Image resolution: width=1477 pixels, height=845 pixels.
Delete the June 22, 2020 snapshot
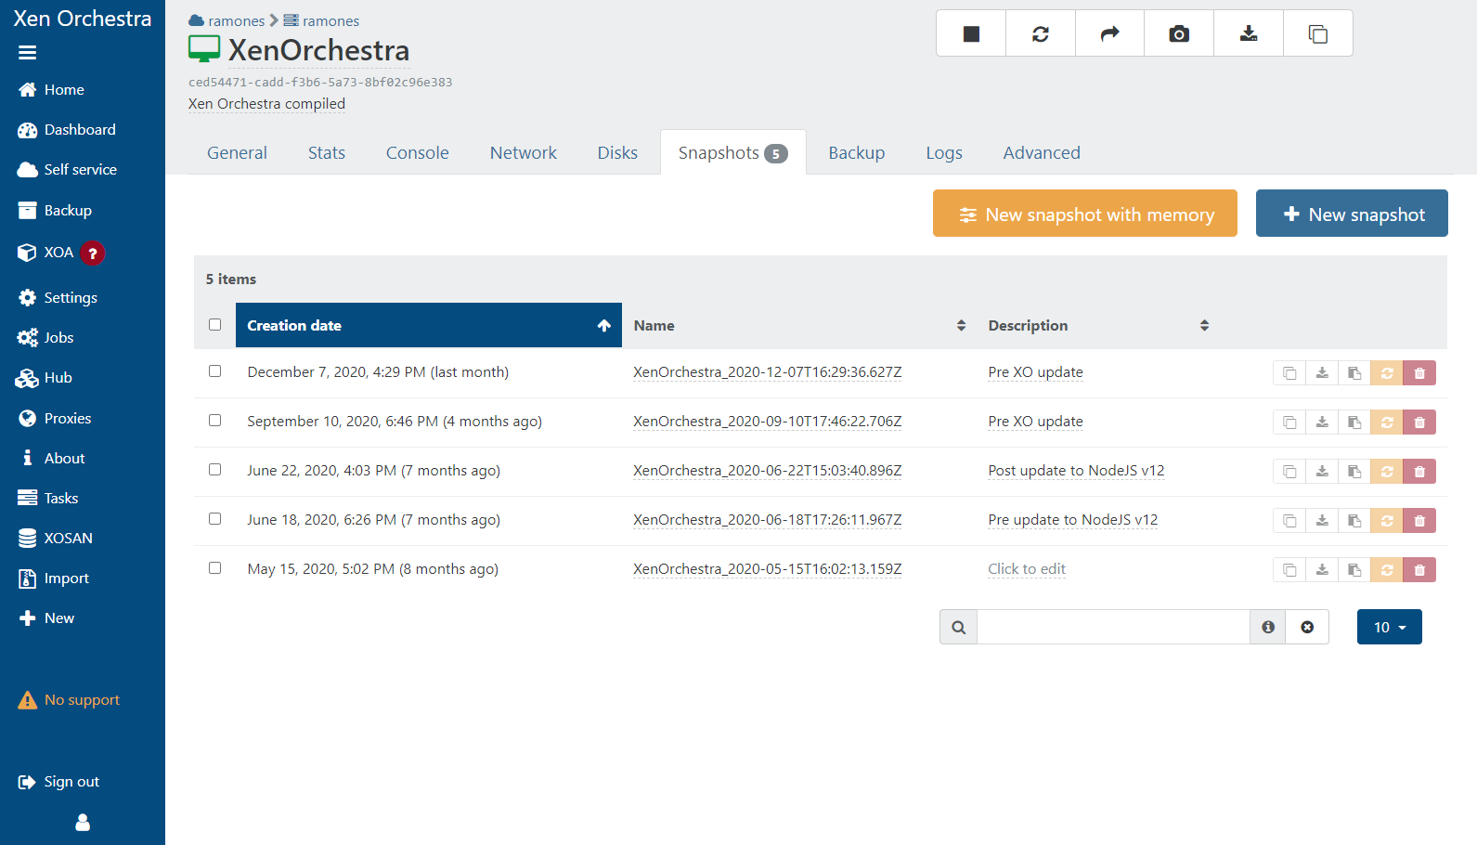coord(1419,472)
